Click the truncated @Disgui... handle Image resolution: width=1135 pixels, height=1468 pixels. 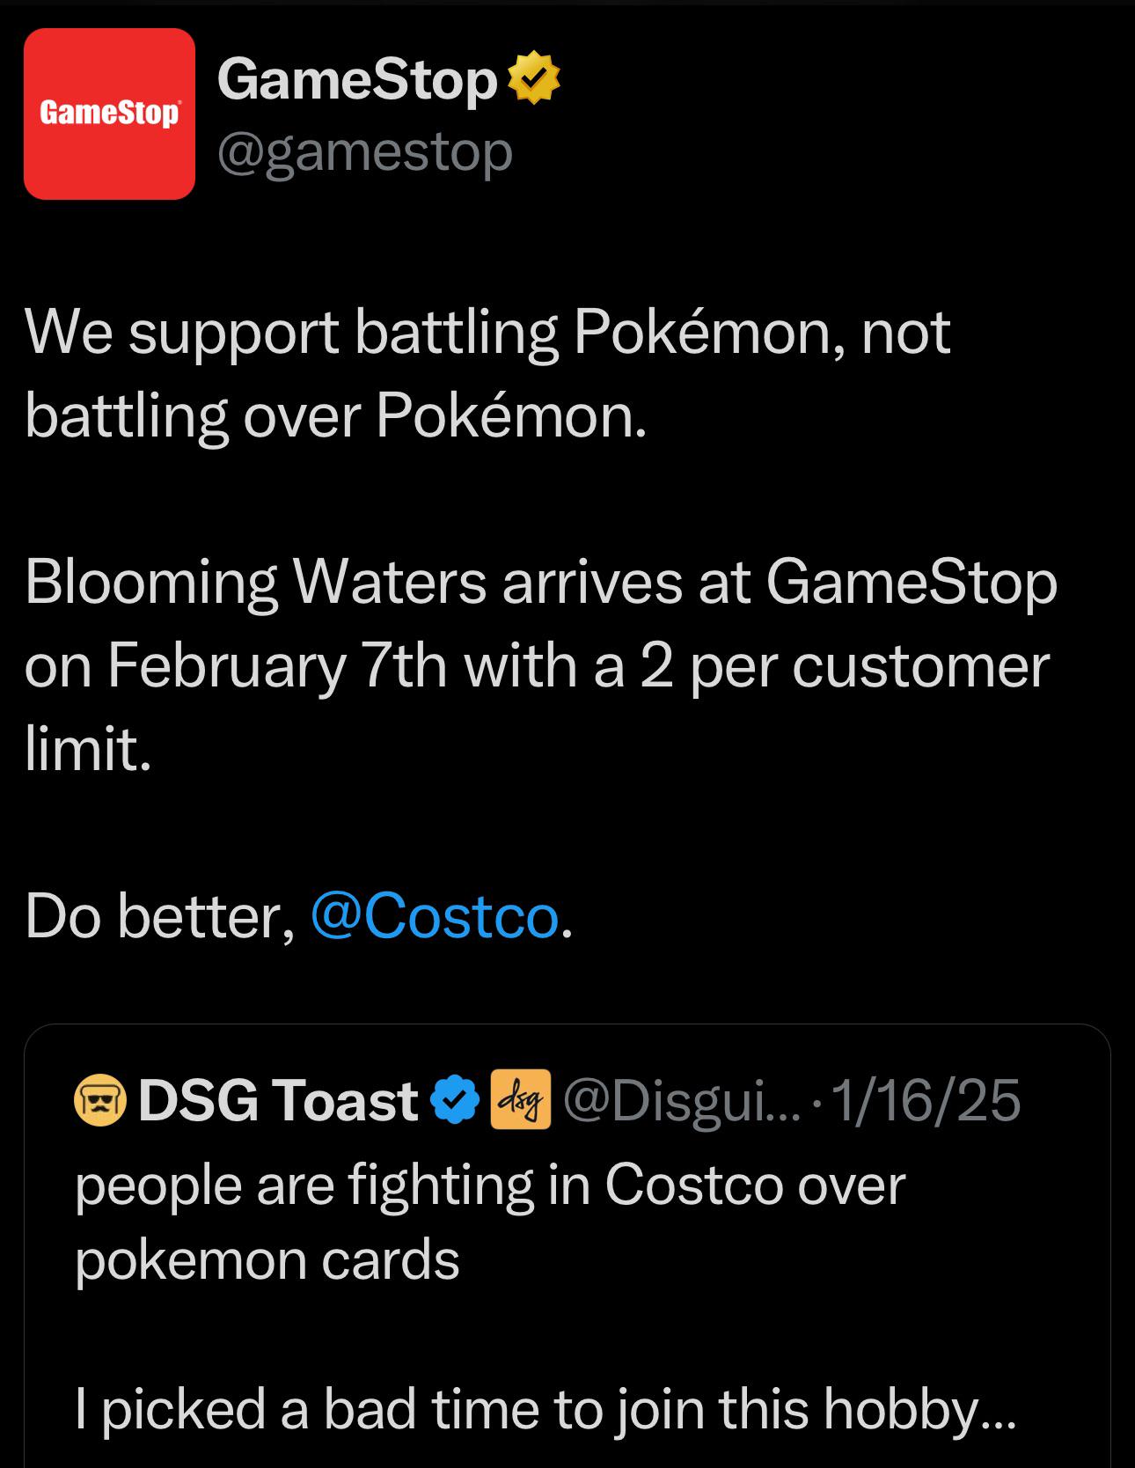coord(677,1100)
